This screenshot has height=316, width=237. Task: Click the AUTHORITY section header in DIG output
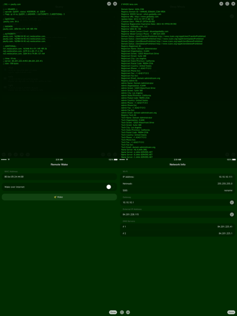coord(9,34)
